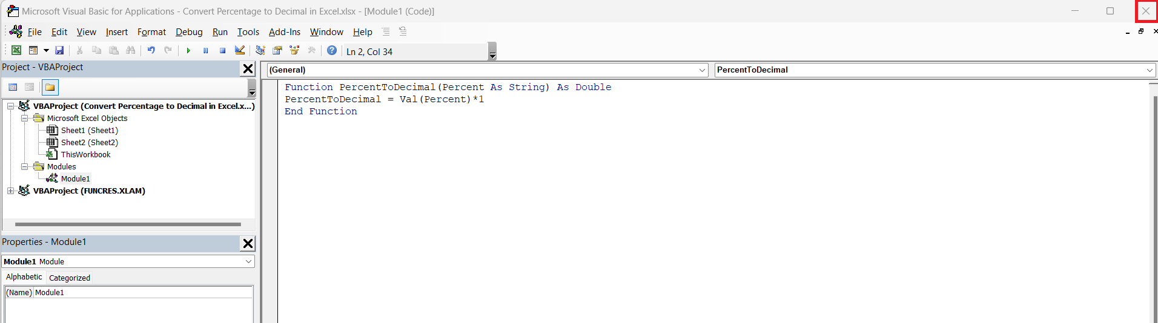
Task: Collapse the Modules folder
Action: 24,166
